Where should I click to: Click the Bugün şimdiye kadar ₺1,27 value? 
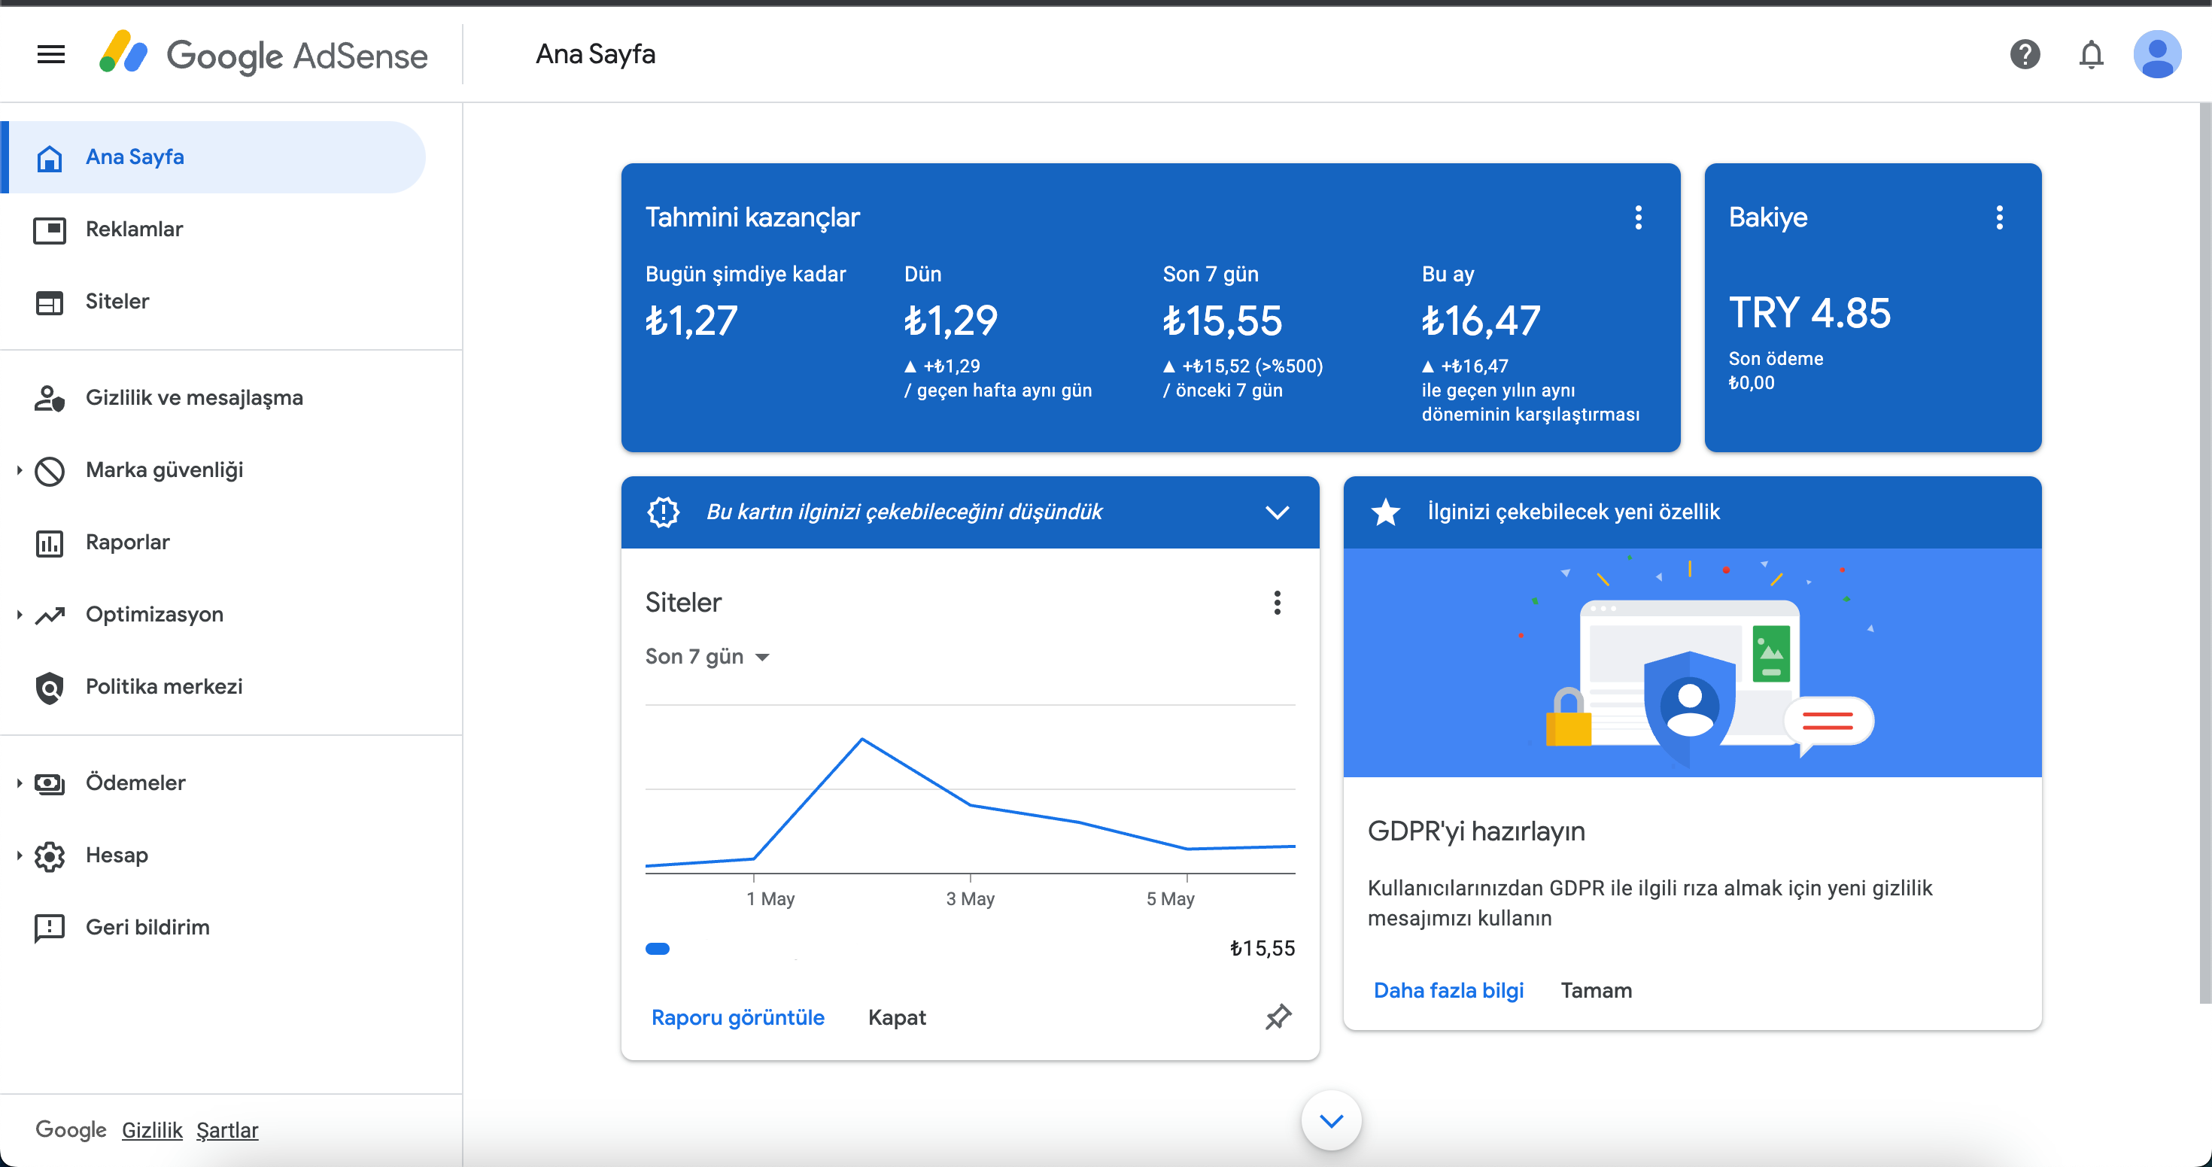(691, 321)
